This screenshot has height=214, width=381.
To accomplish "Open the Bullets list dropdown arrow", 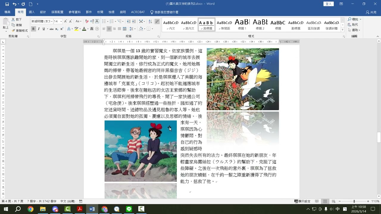I will coord(107,21).
